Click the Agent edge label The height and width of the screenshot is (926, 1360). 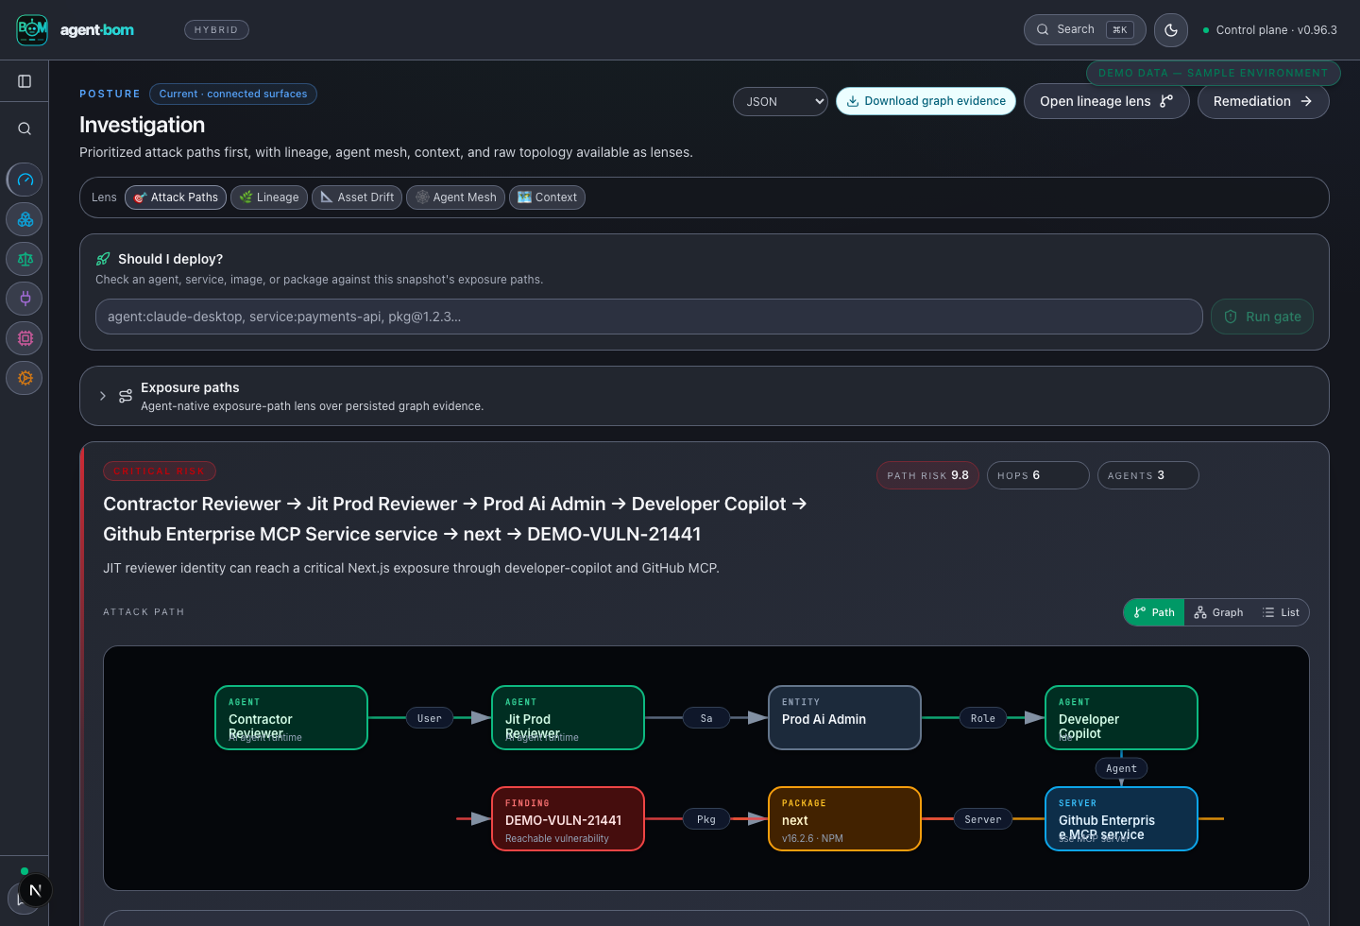pos(1122,768)
